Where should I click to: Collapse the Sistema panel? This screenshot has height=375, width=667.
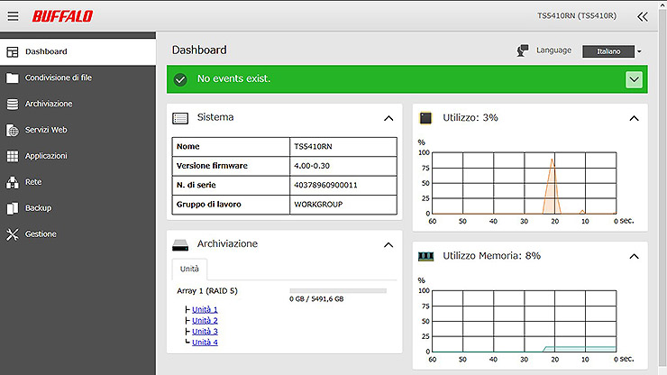(x=388, y=118)
